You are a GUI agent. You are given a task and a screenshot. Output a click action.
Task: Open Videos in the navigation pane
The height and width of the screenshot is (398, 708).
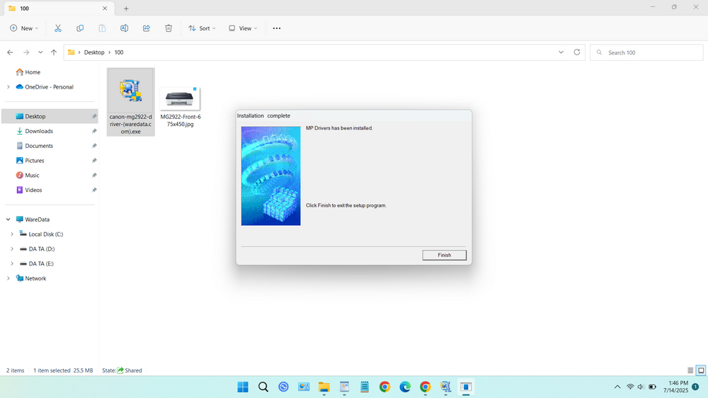[x=33, y=191]
